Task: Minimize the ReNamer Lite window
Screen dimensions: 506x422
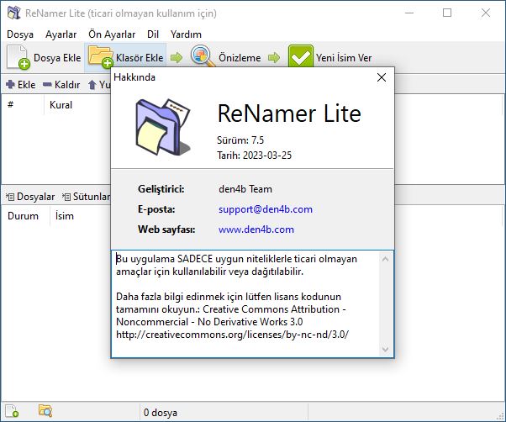Action: [409, 13]
